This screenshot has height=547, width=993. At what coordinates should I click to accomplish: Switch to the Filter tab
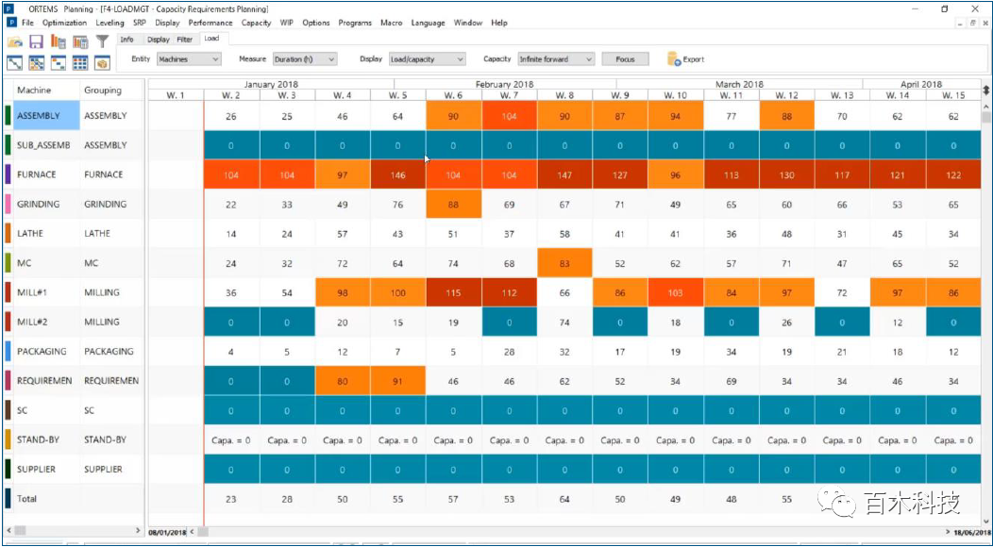184,40
